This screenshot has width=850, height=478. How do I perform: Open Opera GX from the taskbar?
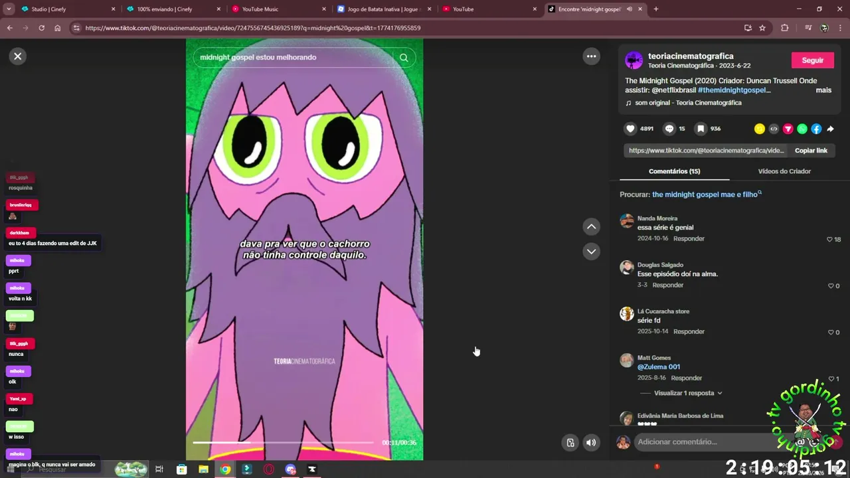point(269,469)
